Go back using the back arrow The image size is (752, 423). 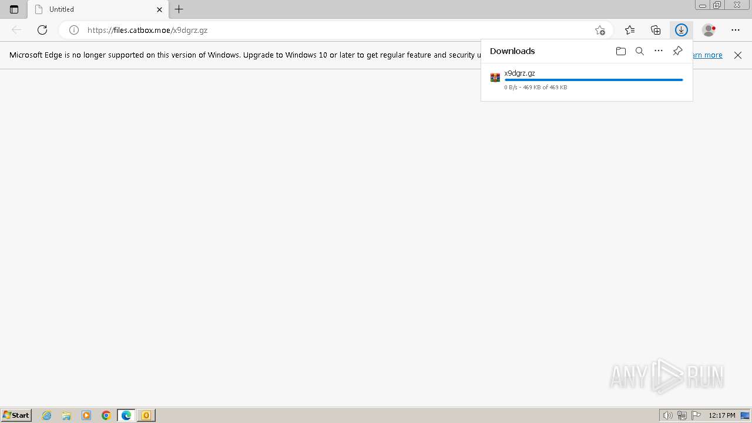pyautogui.click(x=16, y=30)
